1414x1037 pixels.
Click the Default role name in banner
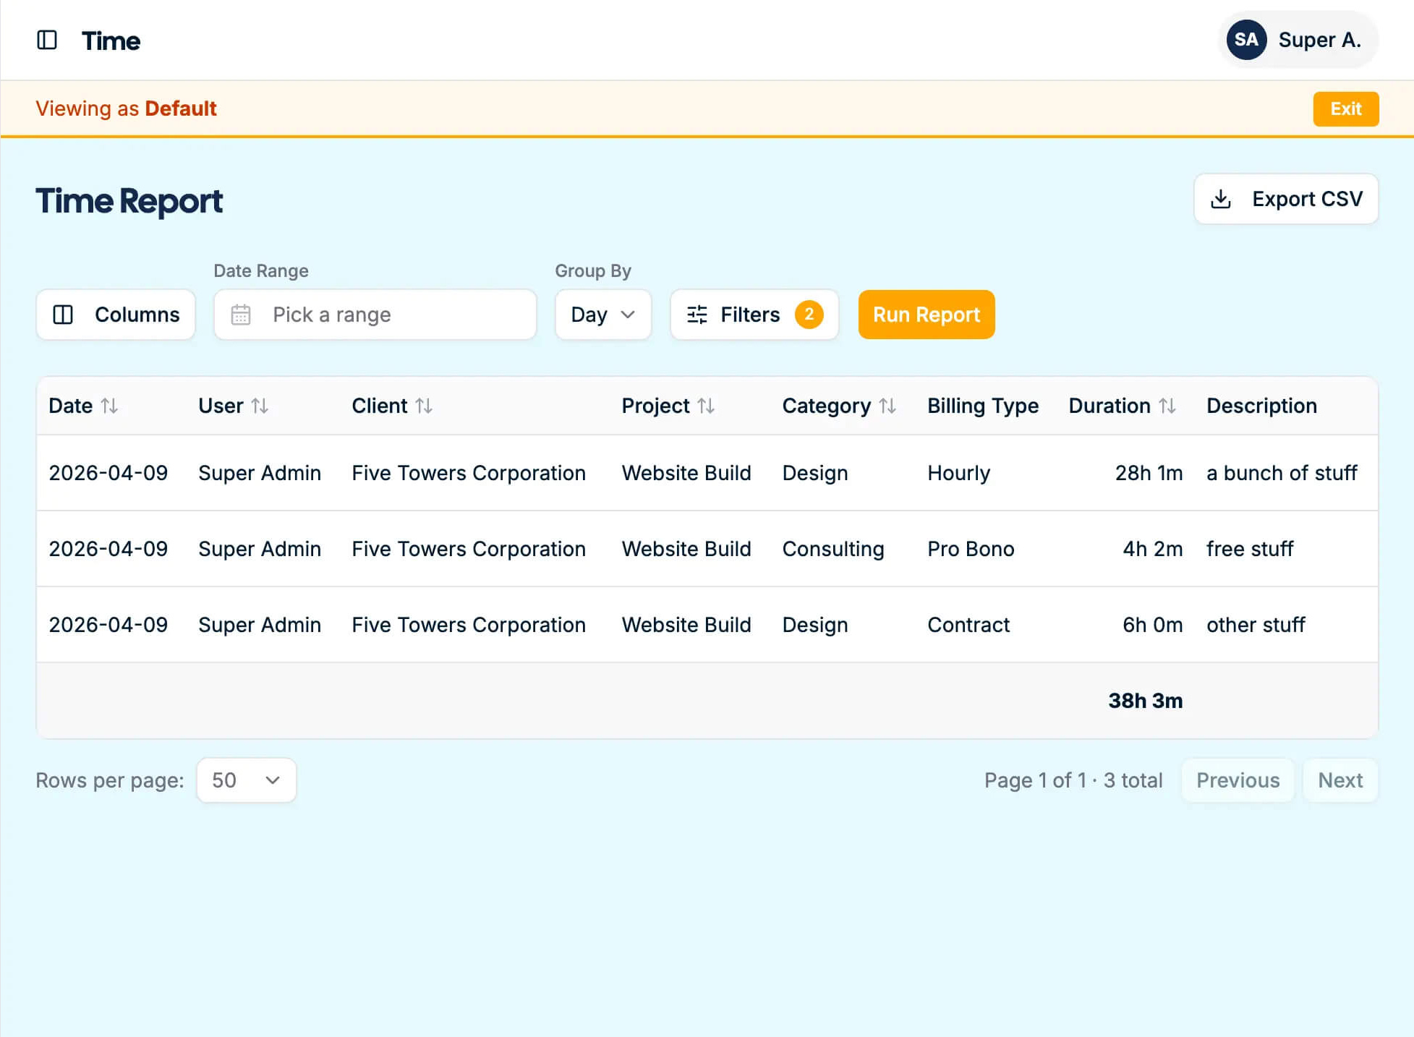[x=181, y=108]
